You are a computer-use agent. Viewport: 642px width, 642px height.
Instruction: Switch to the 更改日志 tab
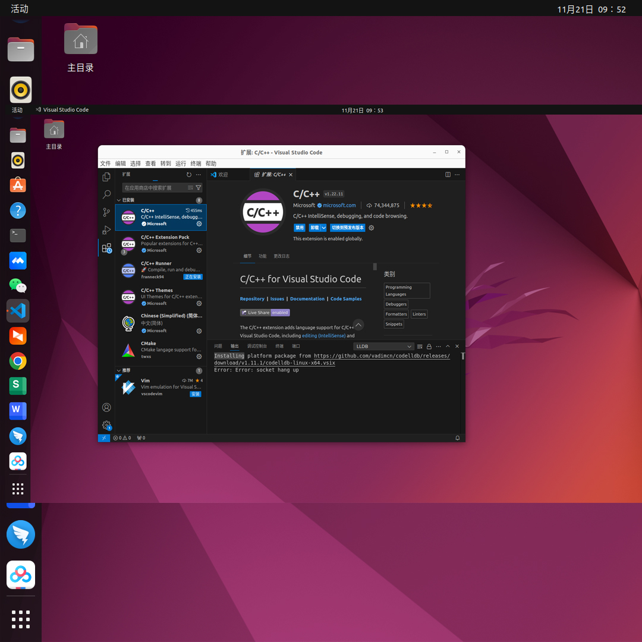(281, 256)
